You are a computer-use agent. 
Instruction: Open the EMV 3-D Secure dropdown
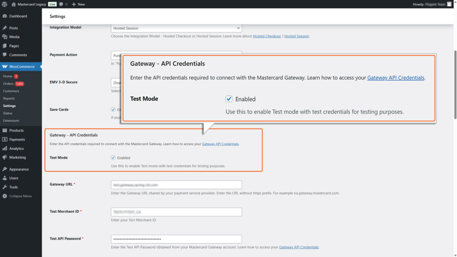pos(116,83)
